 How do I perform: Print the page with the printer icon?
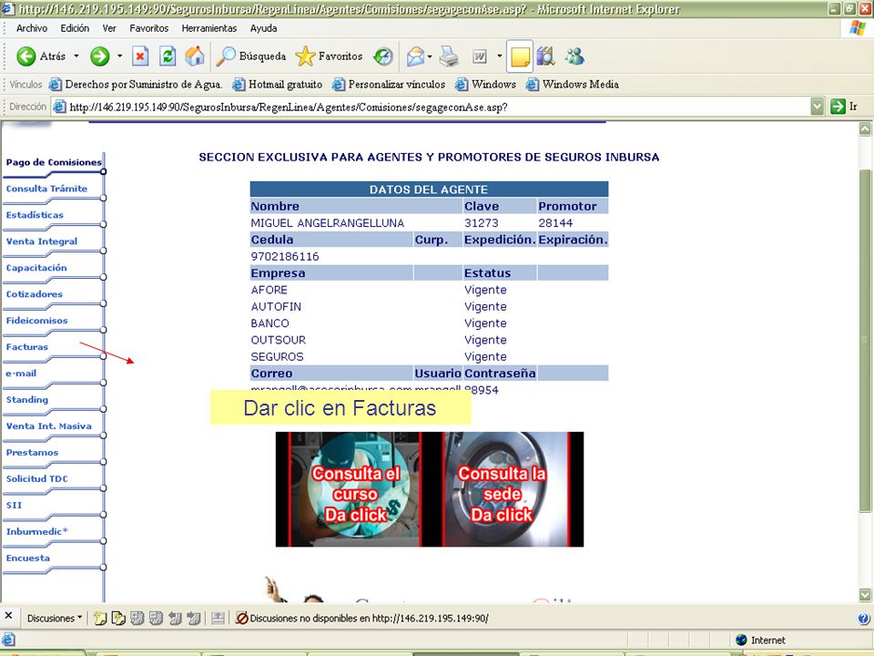click(449, 56)
